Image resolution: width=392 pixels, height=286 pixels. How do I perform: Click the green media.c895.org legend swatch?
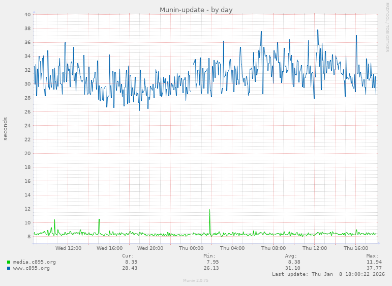[9, 262]
